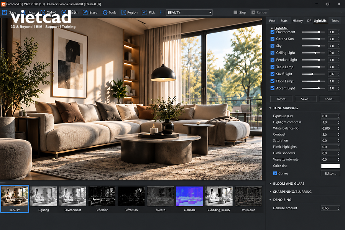Turn off the Table Lamp checkbox
The width and height of the screenshot is (345, 230).
coord(273,67)
